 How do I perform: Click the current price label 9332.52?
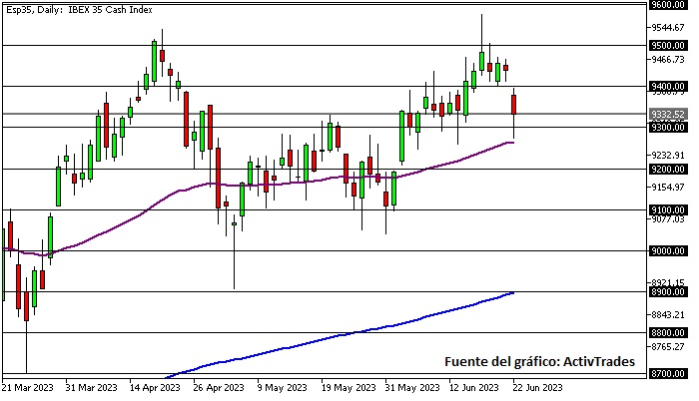coord(667,114)
